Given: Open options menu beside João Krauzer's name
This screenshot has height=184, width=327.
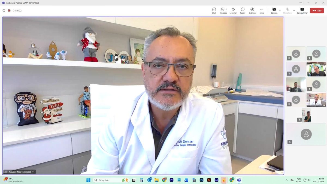Looking at the screenshot, I should pyautogui.click(x=33, y=172).
